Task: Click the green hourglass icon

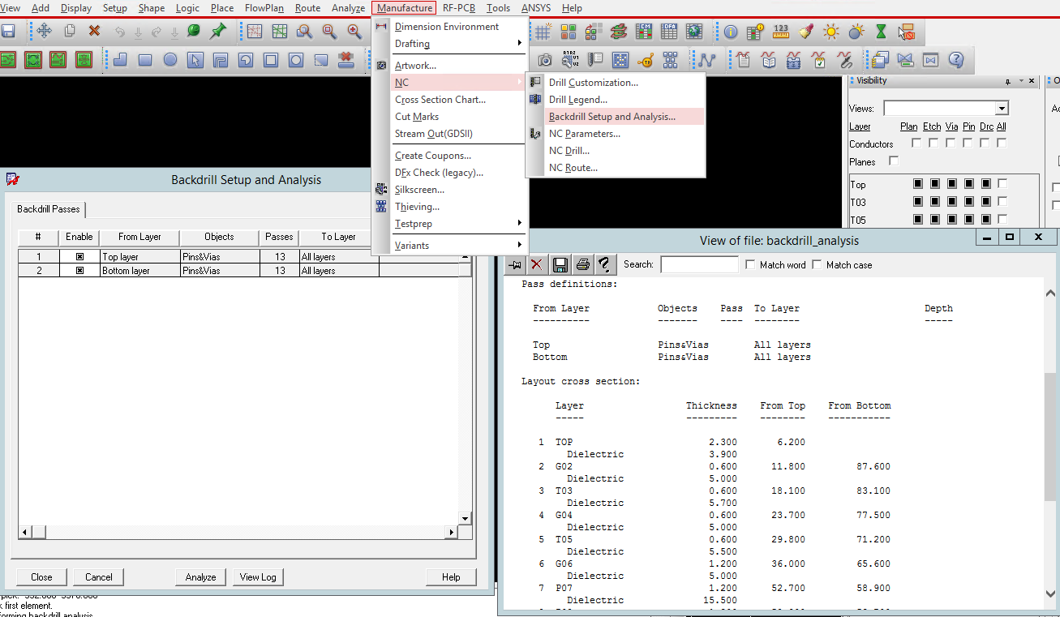Action: 882,32
